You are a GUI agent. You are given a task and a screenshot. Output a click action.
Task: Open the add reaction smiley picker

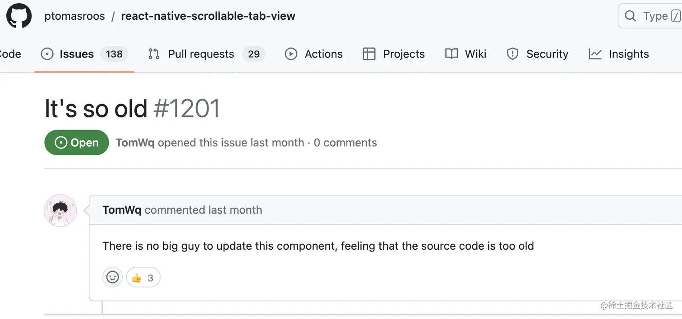[112, 277]
